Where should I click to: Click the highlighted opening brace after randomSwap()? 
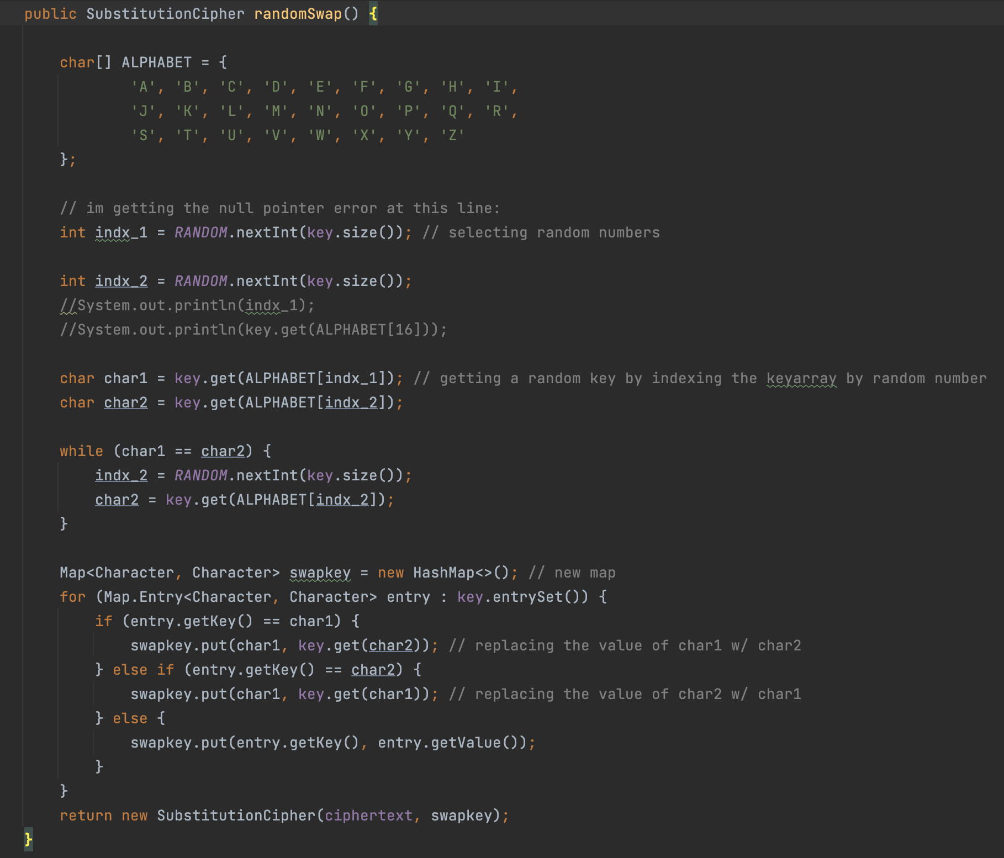373,14
